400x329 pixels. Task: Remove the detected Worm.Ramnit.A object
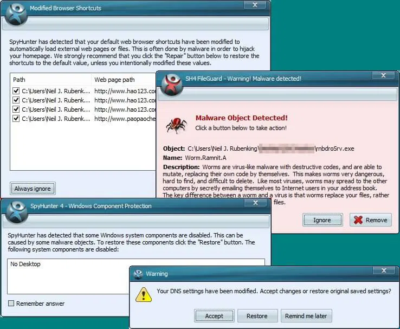point(370,220)
